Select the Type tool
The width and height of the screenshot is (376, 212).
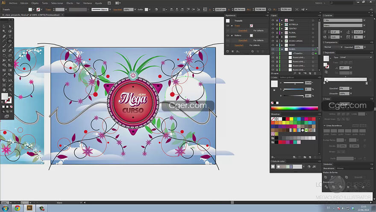point(10,36)
